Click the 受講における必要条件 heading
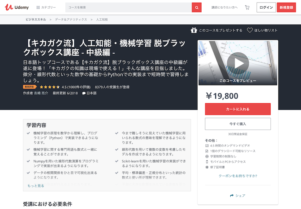 click(x=48, y=204)
